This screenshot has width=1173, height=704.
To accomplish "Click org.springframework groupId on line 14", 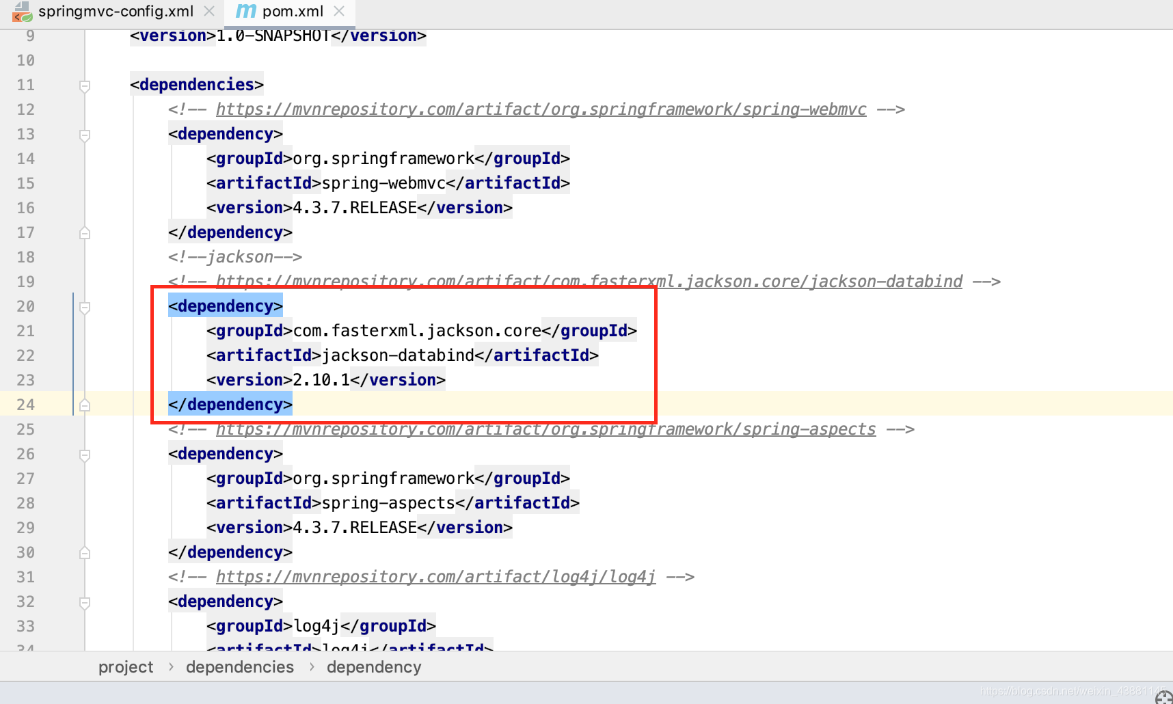I will [x=383, y=159].
